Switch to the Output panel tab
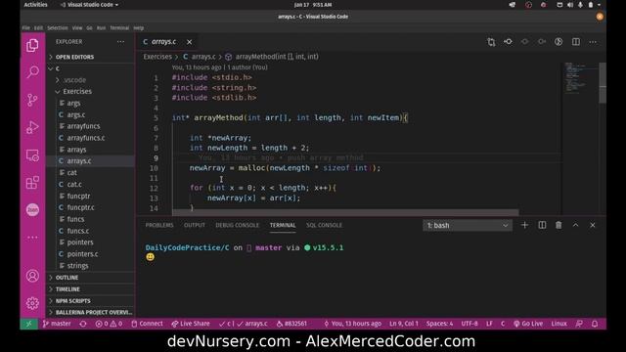 coord(195,225)
